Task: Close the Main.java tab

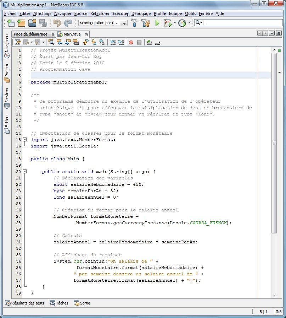Action: tap(86, 34)
